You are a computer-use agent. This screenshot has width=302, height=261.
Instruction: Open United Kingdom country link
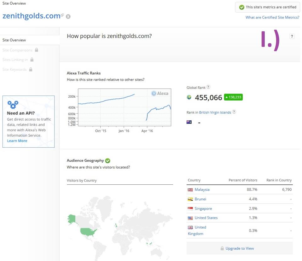(x=197, y=231)
